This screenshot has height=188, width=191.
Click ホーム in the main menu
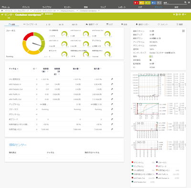[x=6, y=7]
